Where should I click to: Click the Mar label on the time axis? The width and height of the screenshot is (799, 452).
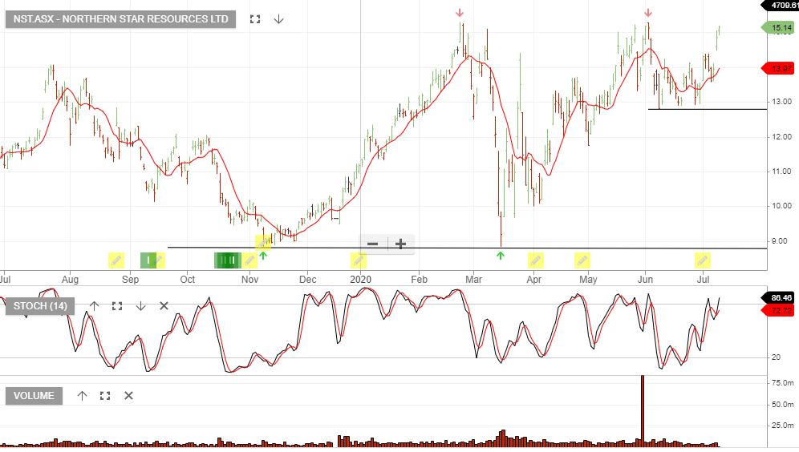[474, 280]
